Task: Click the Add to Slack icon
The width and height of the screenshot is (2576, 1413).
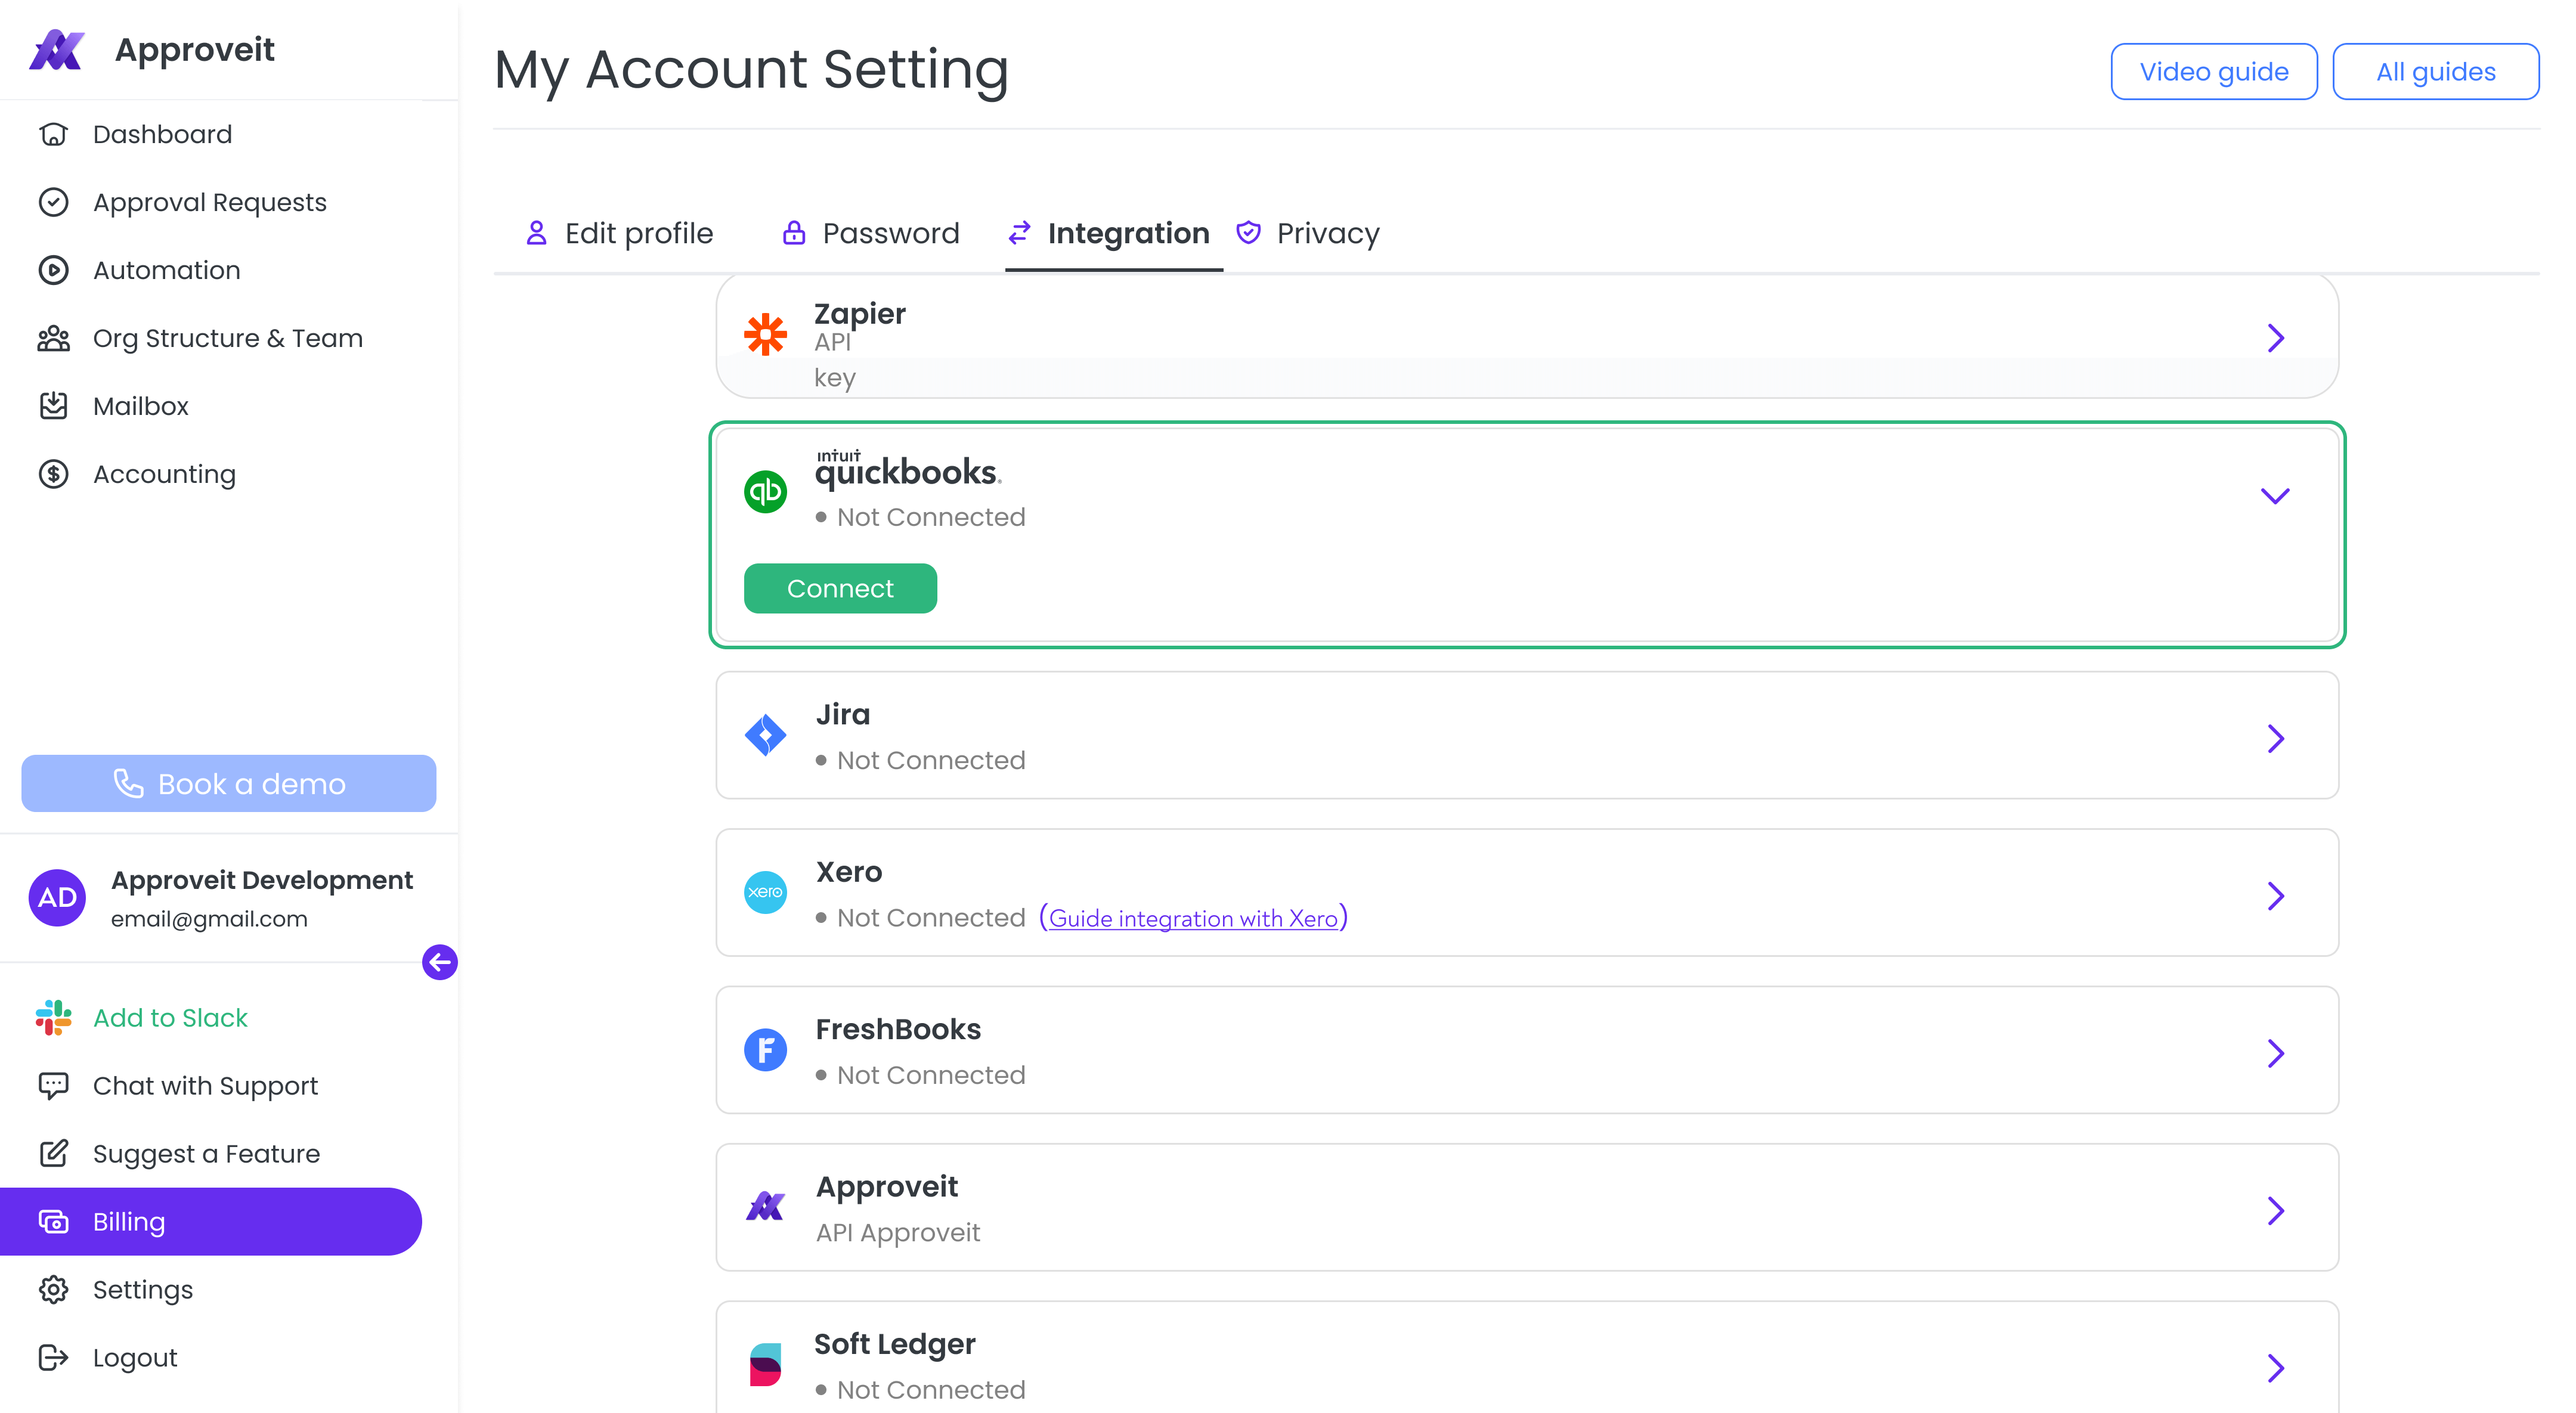Action: point(53,1017)
